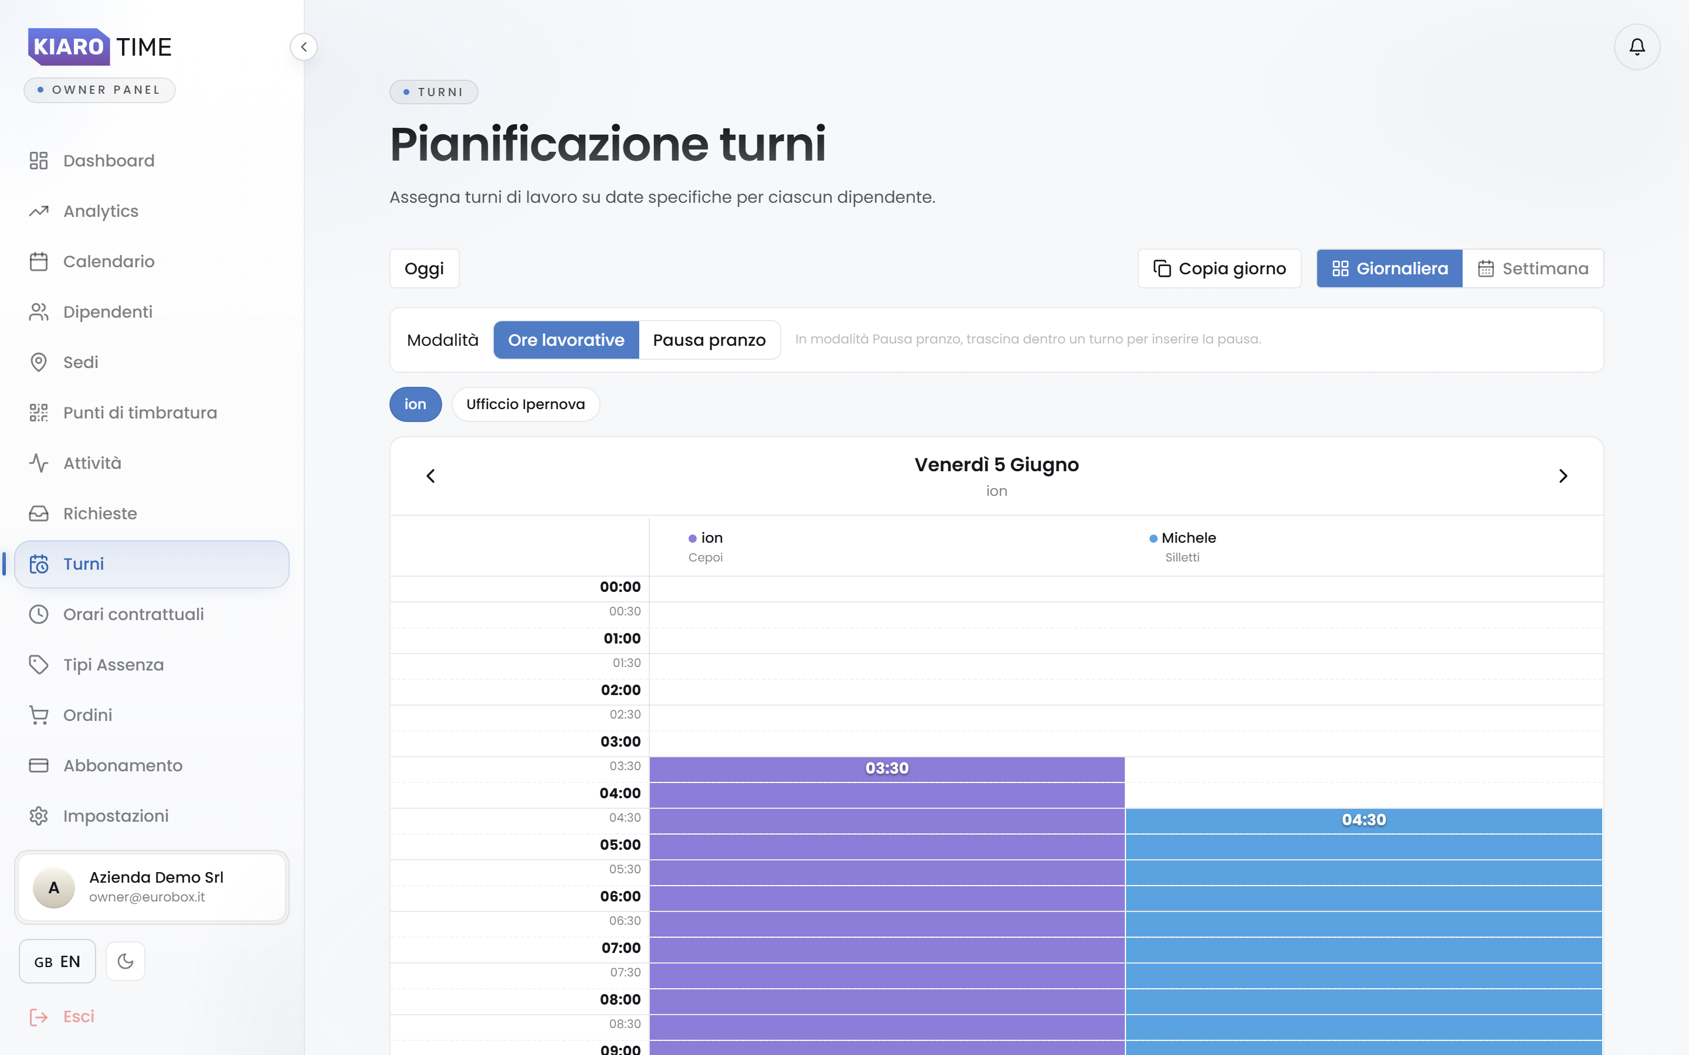Screen dimensions: 1689x1055
Task: Open Richieste page
Action: [x=151, y=513]
